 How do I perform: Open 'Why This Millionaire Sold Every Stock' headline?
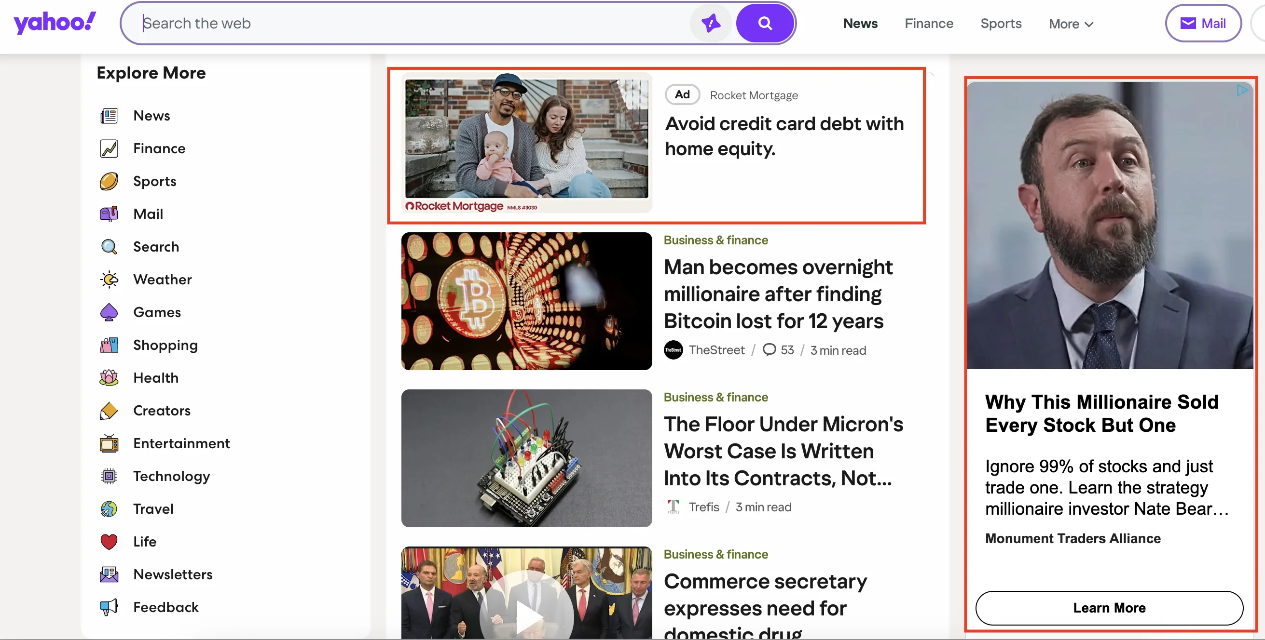1101,413
